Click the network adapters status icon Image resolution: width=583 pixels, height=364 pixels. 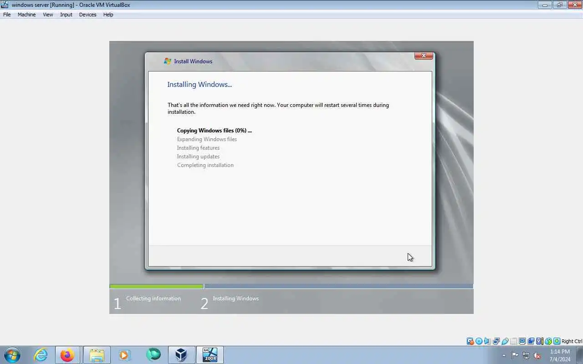coord(496,341)
